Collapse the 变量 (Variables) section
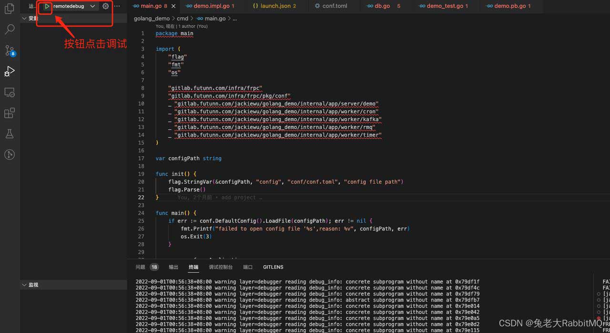Screen dimensions: 610x333 [24, 18]
